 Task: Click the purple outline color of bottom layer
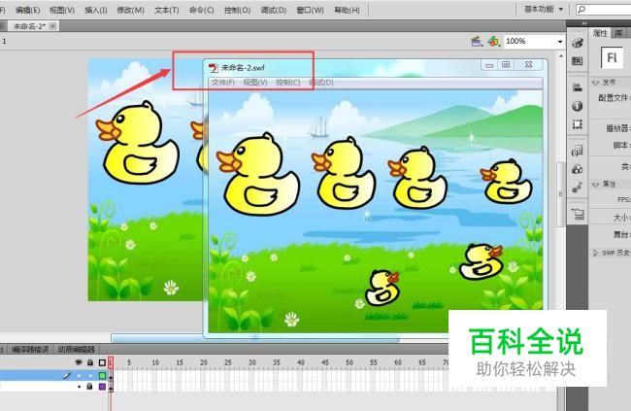[x=102, y=387]
